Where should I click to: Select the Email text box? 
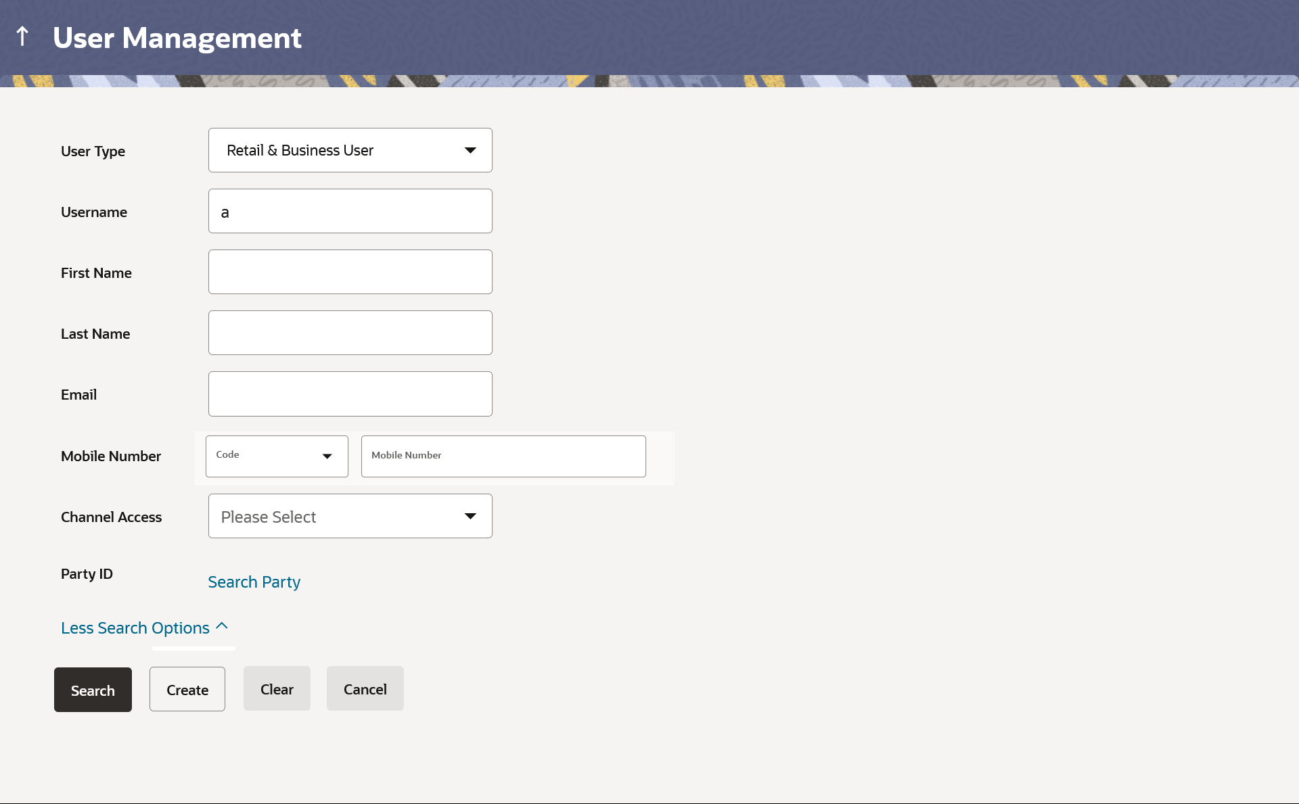click(349, 394)
